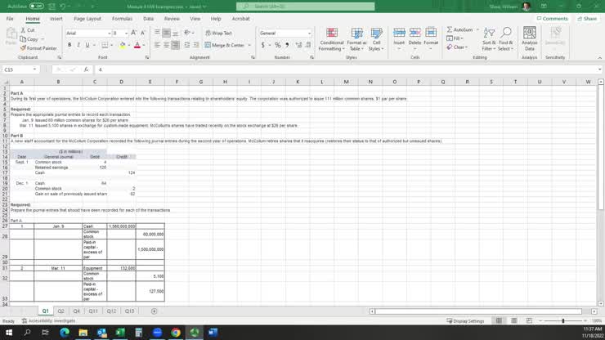
Task: Toggle the AutoSave switch
Action: pyautogui.click(x=36, y=7)
